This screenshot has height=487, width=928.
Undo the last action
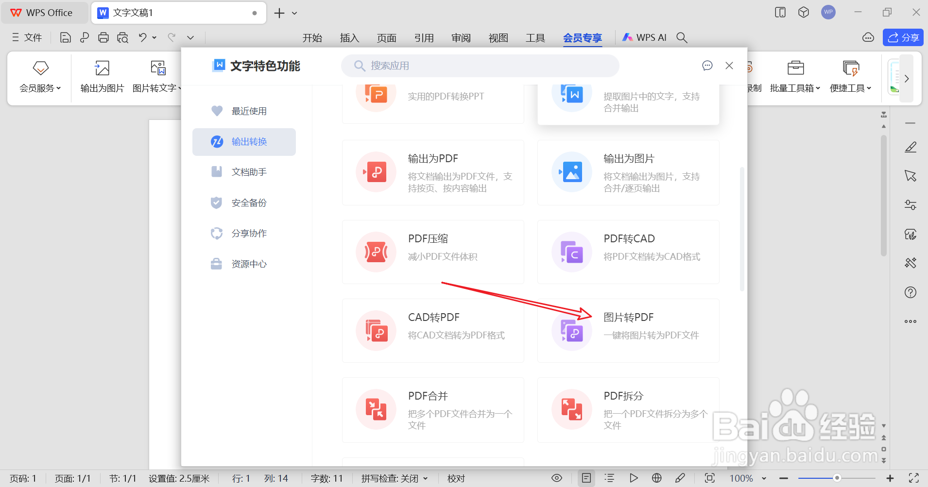pyautogui.click(x=142, y=37)
